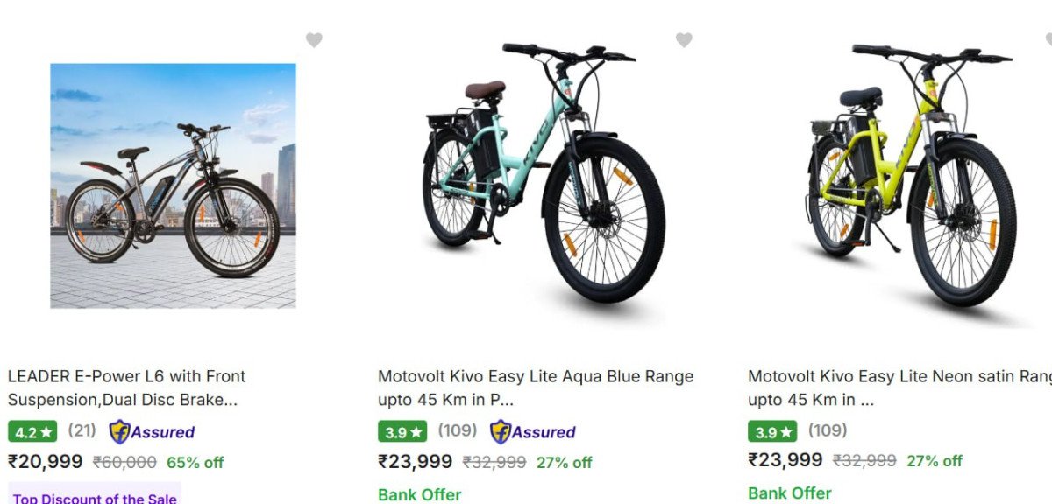1052x504 pixels.
Task: Click Assured badge on Kivo Aqua Blue
Action: point(532,431)
